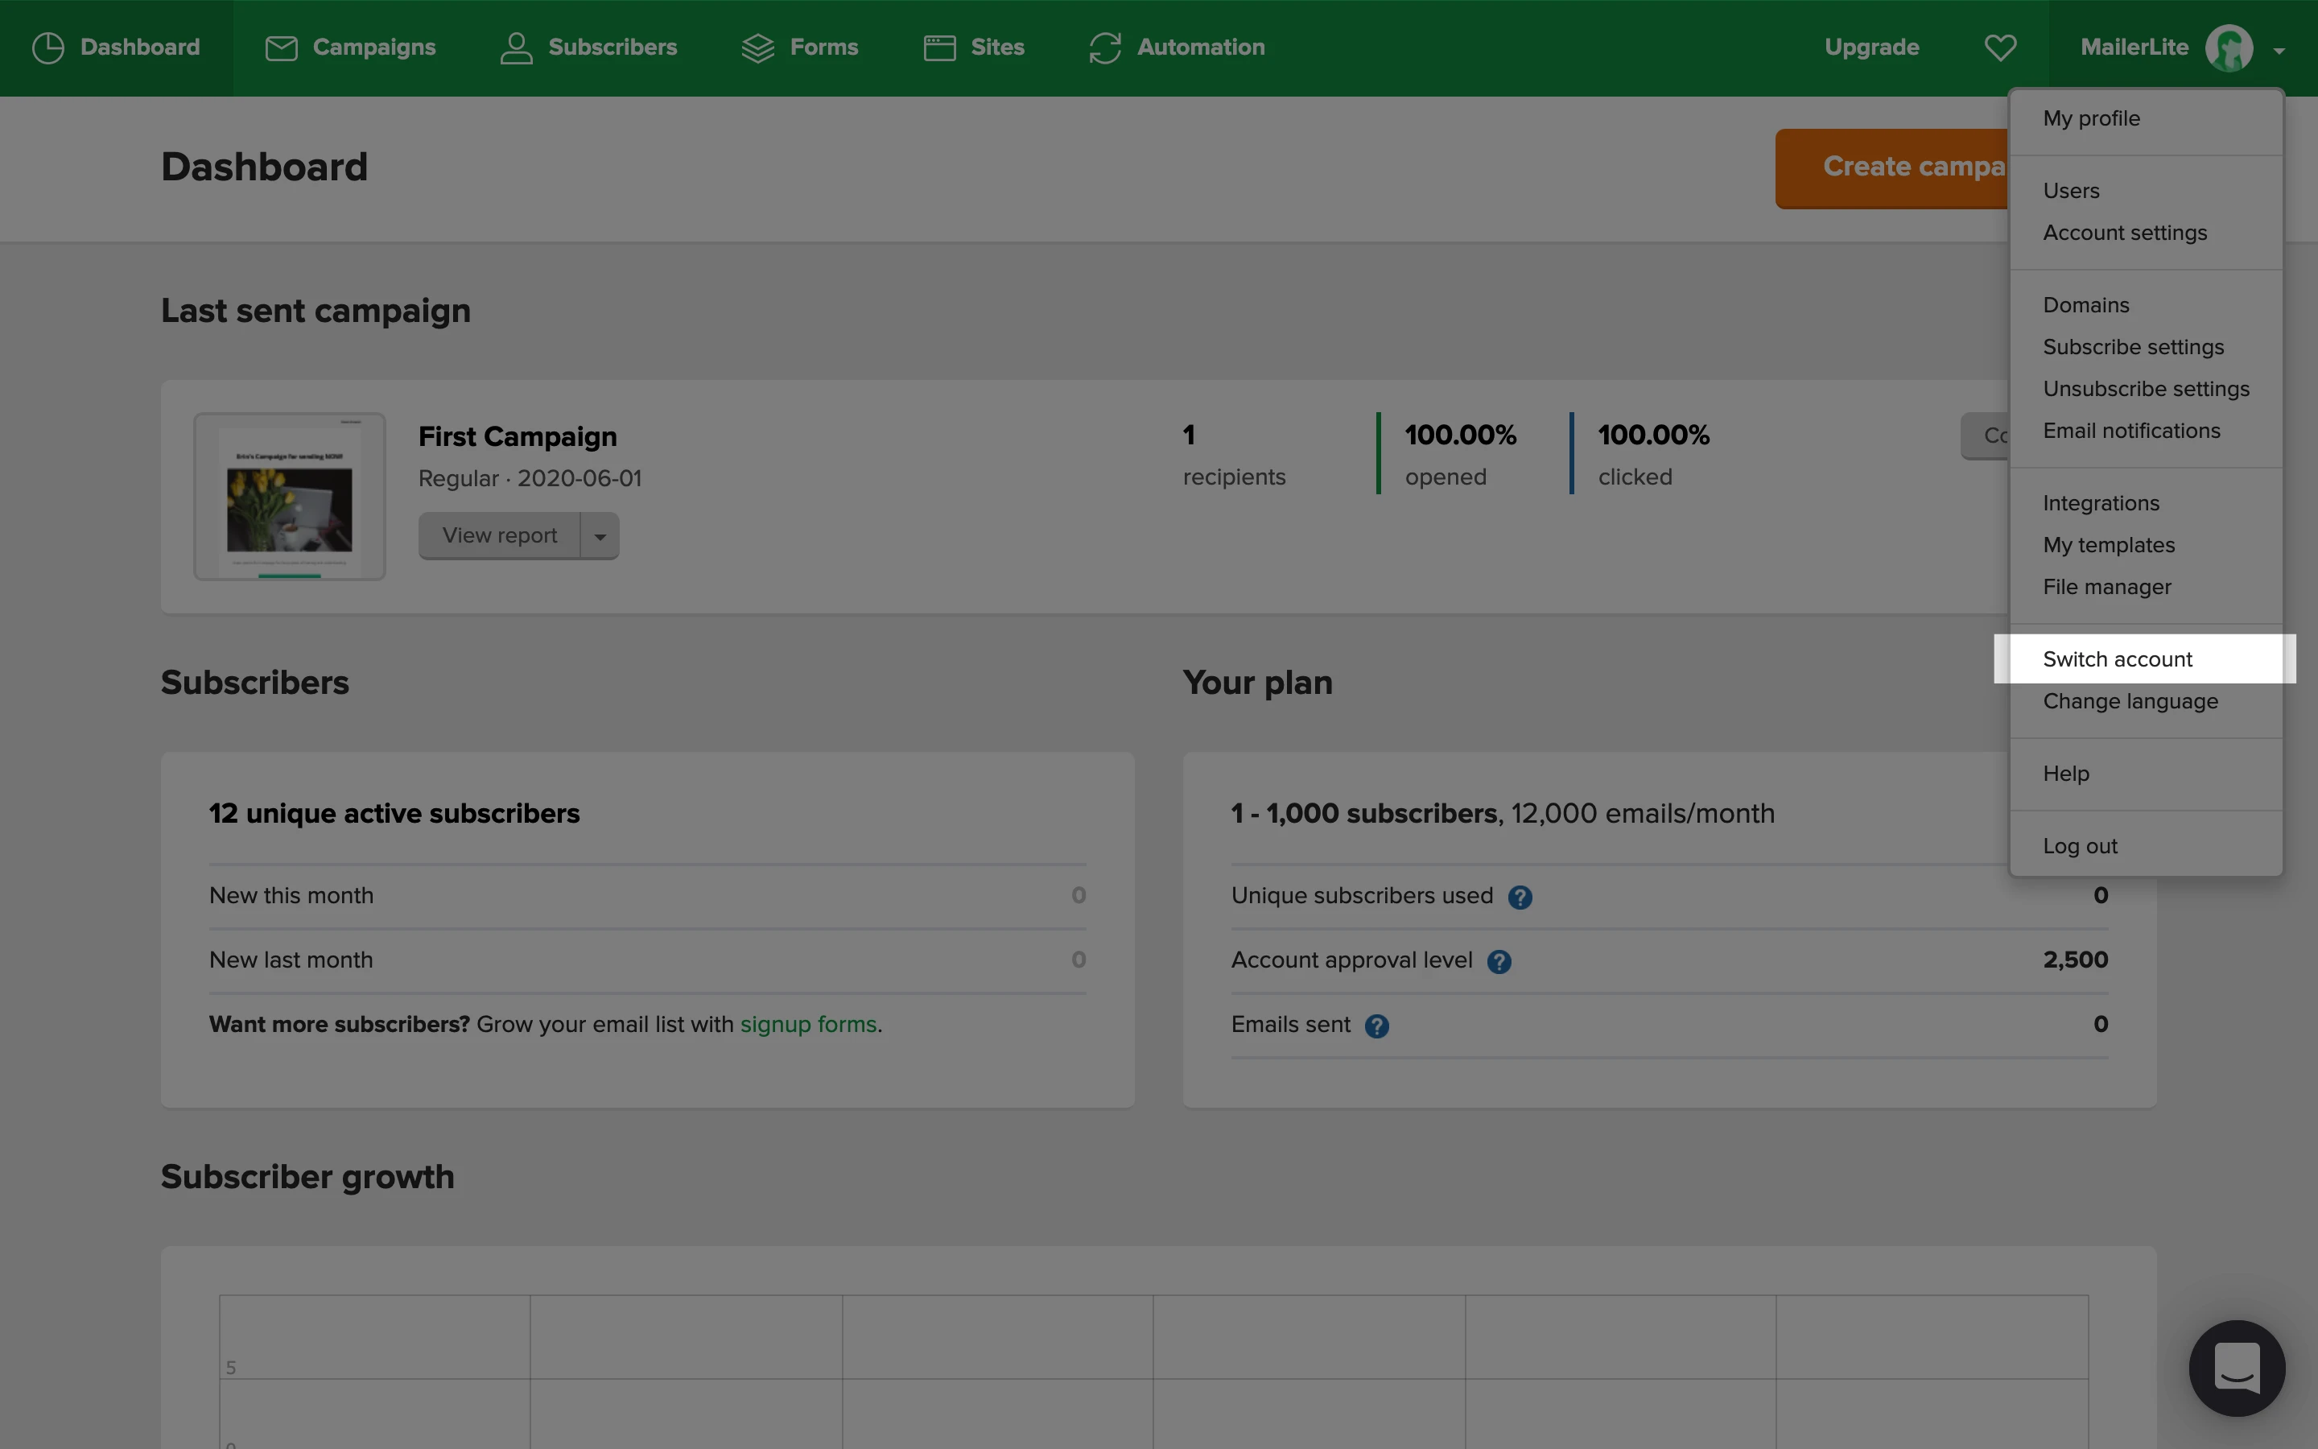The image size is (2318, 1449).
Task: Click the MailerLite profile avatar
Action: (x=2229, y=48)
